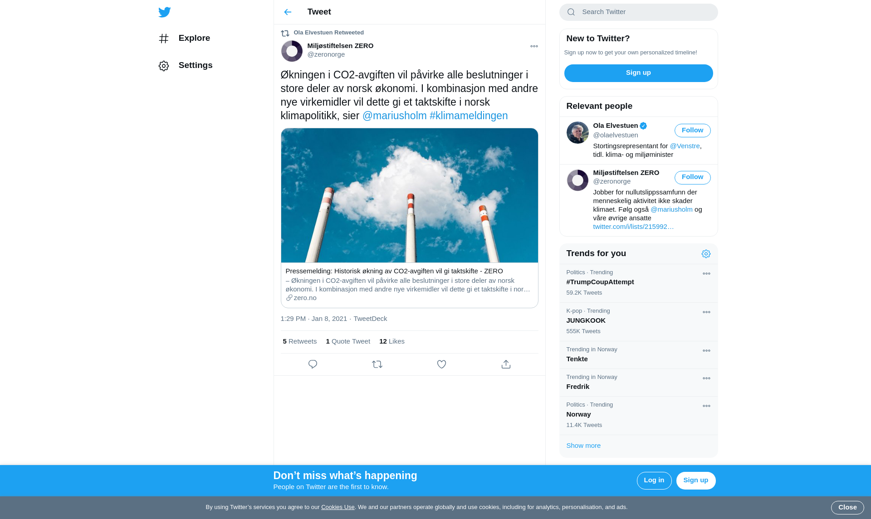Share the tweet via share icon
The height and width of the screenshot is (519, 871).
[x=506, y=364]
